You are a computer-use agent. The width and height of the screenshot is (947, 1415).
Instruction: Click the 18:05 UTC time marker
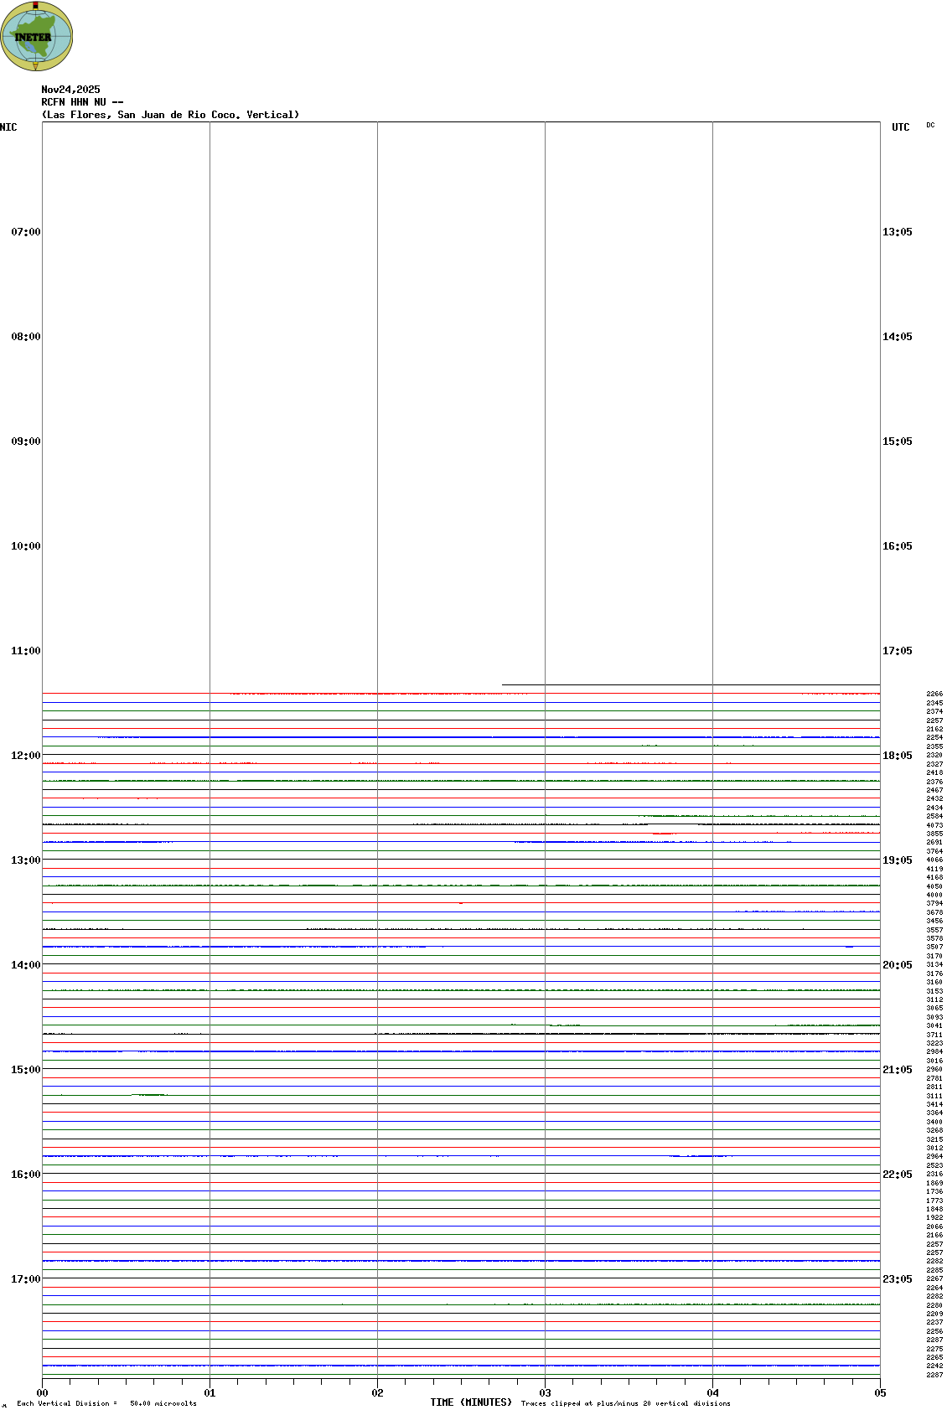coord(898,756)
